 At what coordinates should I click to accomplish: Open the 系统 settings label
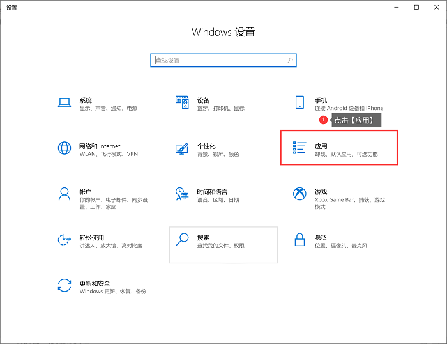tap(86, 100)
